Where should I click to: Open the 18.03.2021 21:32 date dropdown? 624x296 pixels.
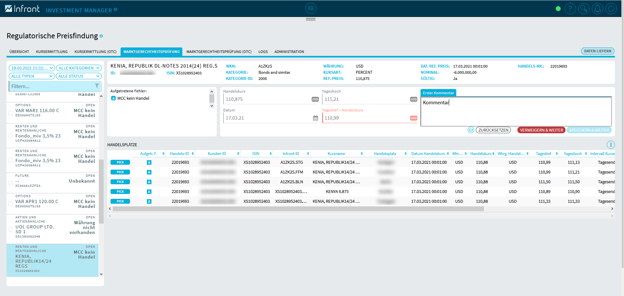32,68
